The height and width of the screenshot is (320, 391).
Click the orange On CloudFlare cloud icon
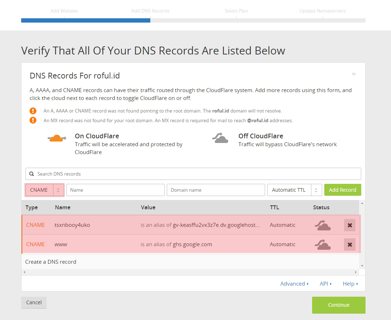[57, 138]
